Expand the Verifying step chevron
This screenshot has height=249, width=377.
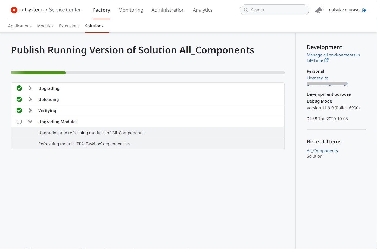(x=30, y=110)
